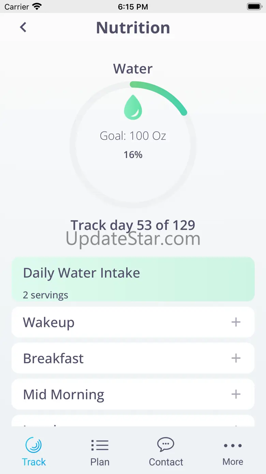Screen dimensions: 266x474
Task: Tap the green water progress arc
Action: (x=160, y=95)
